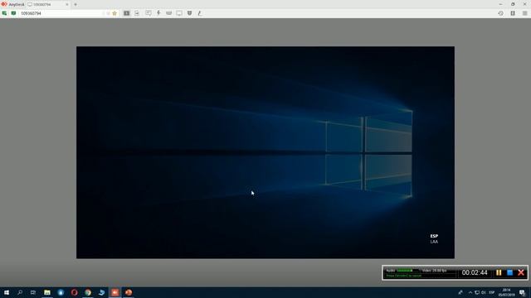Screen dimensions: 531x298
Task: Open the chat bubble icon
Action: pyautogui.click(x=149, y=13)
